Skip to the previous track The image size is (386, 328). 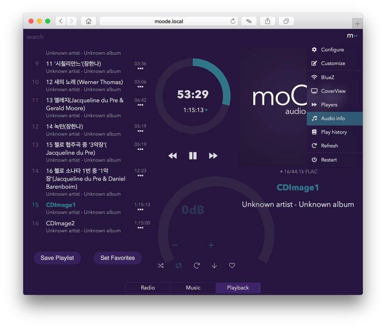[x=172, y=156]
